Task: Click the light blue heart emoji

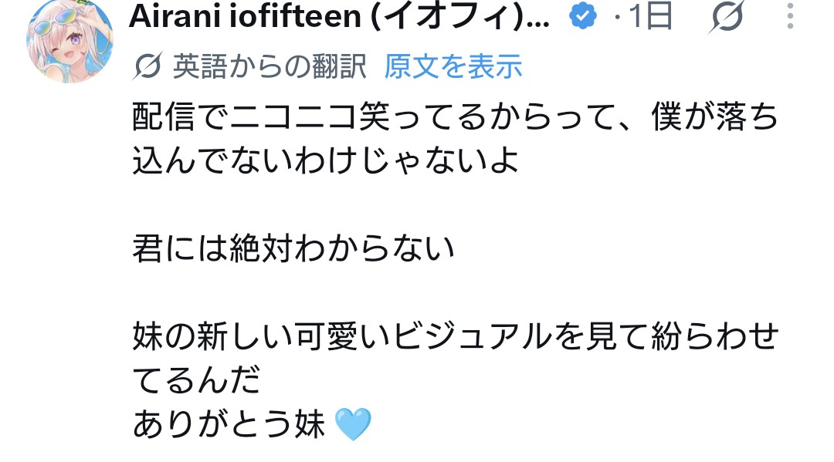Action: (353, 424)
